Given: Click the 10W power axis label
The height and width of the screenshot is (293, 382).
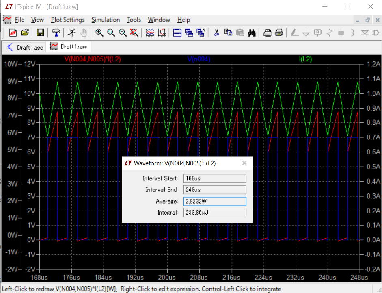Looking at the screenshot, I should (11, 64).
